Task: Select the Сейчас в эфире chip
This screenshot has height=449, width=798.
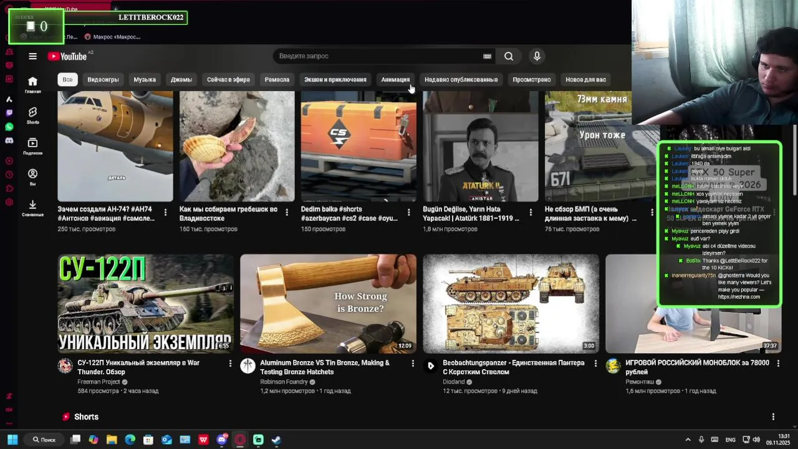Action: [228, 79]
